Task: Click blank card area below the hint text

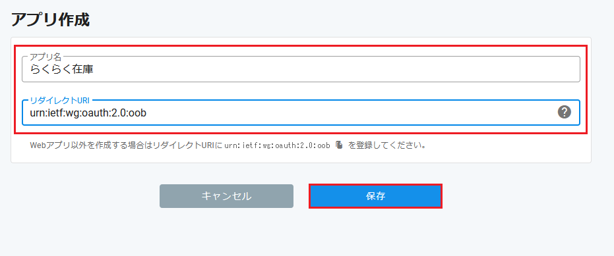Action: (x=301, y=157)
